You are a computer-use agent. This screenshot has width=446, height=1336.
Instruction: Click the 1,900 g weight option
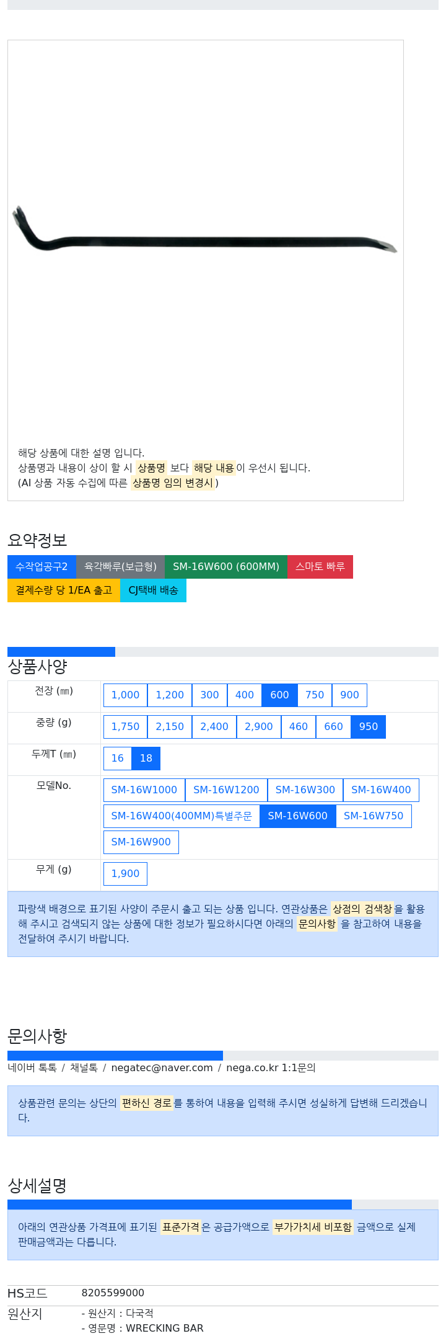pyautogui.click(x=125, y=874)
